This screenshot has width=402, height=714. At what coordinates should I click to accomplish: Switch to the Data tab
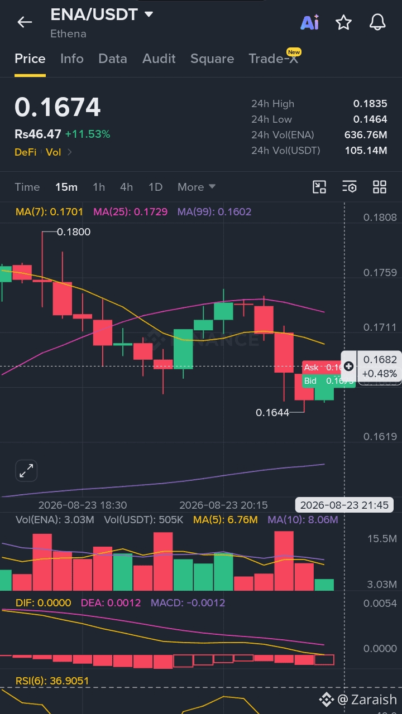point(113,59)
